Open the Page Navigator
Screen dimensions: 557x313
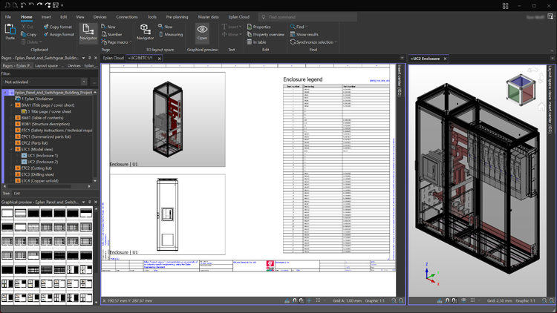coord(88,32)
